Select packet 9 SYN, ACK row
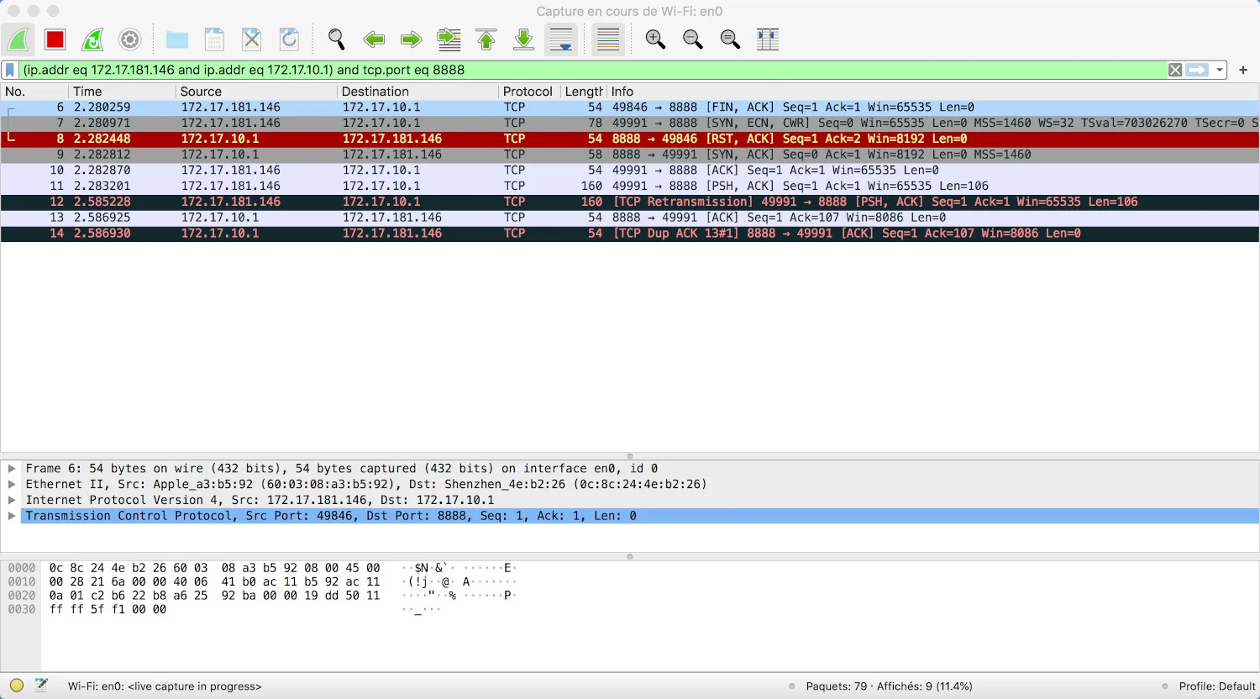The height and width of the screenshot is (699, 1260). click(x=630, y=155)
